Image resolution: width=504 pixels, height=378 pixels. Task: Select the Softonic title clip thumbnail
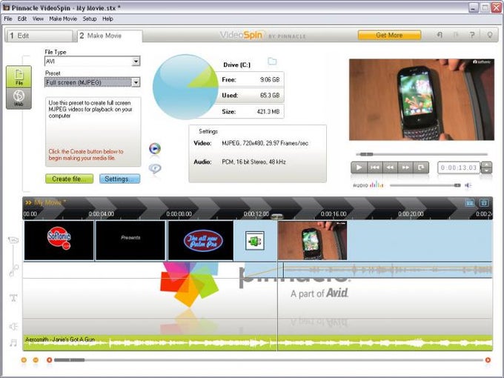click(x=59, y=240)
